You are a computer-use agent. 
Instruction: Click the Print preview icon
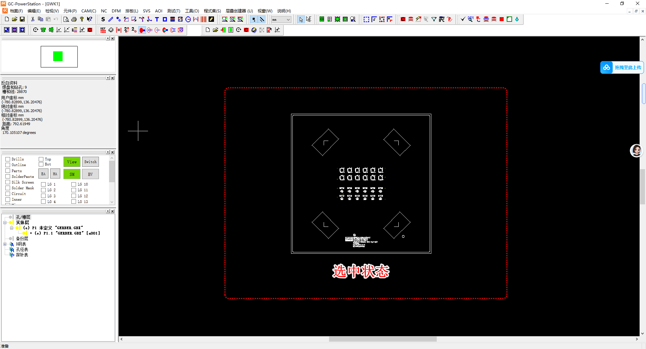[66, 19]
